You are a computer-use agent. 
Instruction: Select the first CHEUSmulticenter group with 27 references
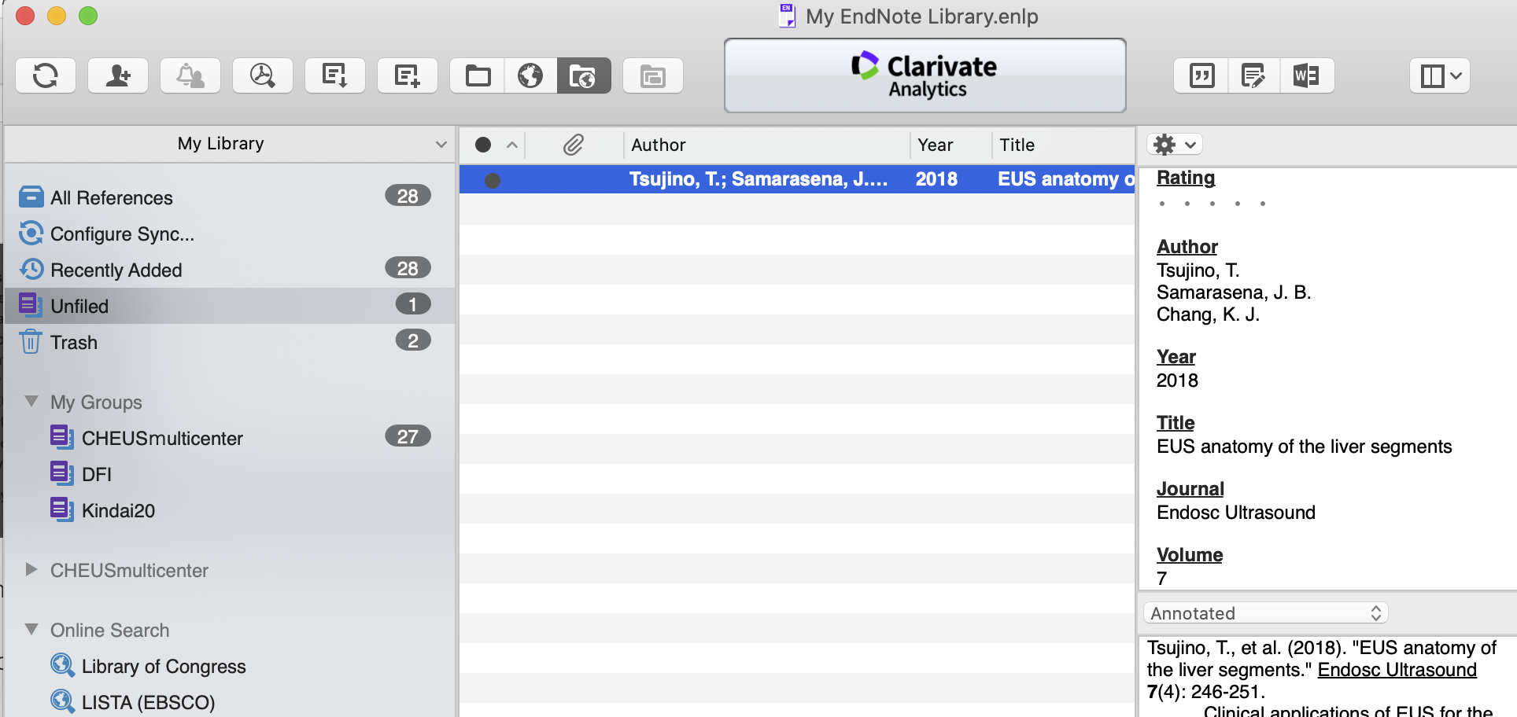230,438
